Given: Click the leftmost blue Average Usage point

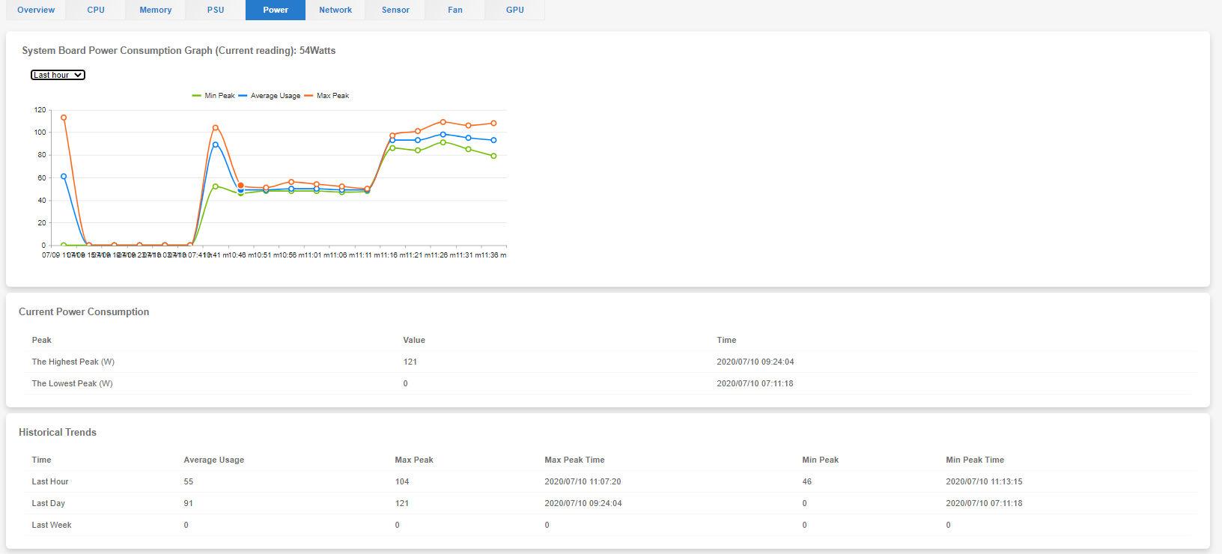Looking at the screenshot, I should 64,177.
